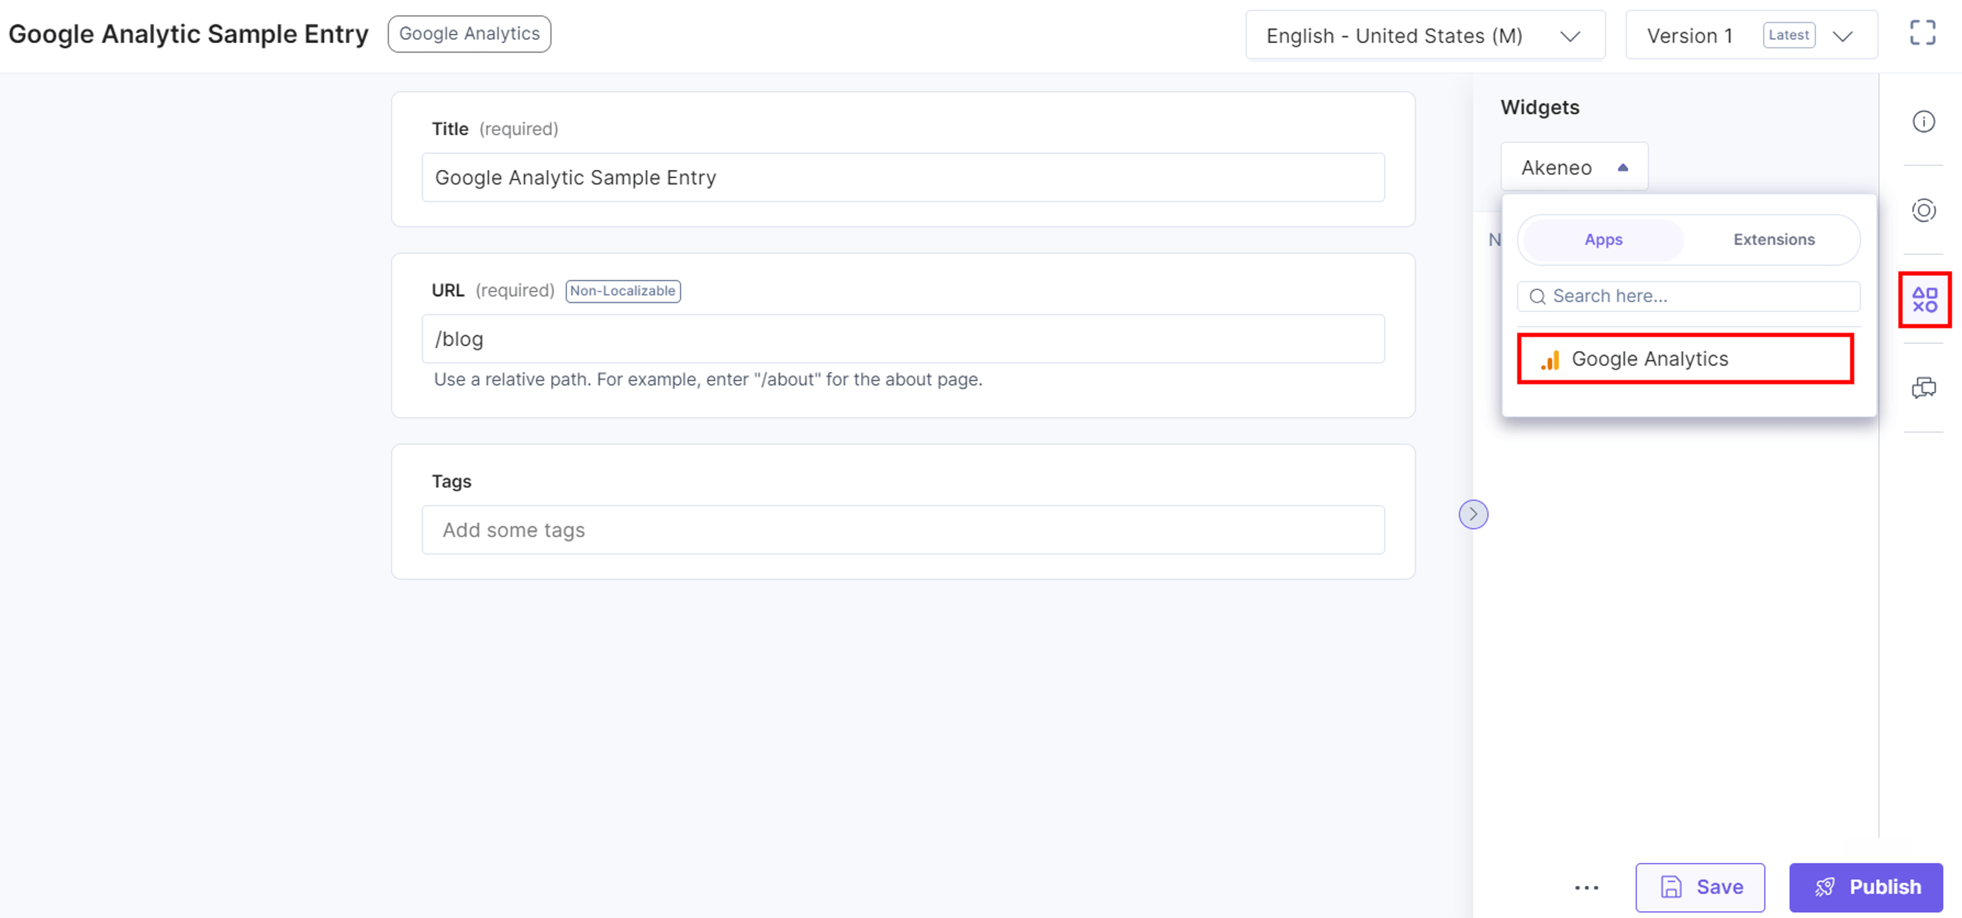Click the page title Google Analytic Sample Entry

[x=188, y=34]
